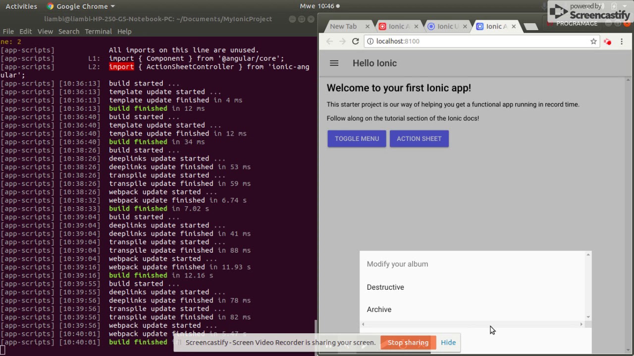Image resolution: width=634 pixels, height=356 pixels.
Task: Close the New Tab tab
Action: 368,26
